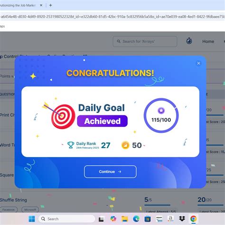Click the gold coin icon beside 50

click(125, 145)
